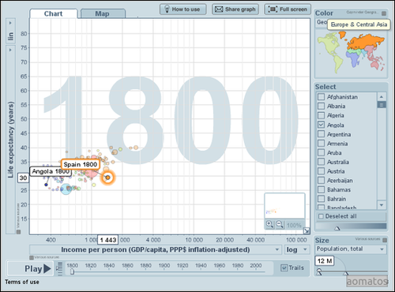Click the play speed control icon beside Play
Screen dimensions: 395x292
click(60, 268)
